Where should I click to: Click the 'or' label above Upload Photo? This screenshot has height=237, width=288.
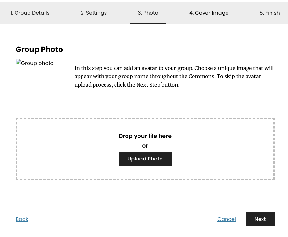tap(145, 146)
